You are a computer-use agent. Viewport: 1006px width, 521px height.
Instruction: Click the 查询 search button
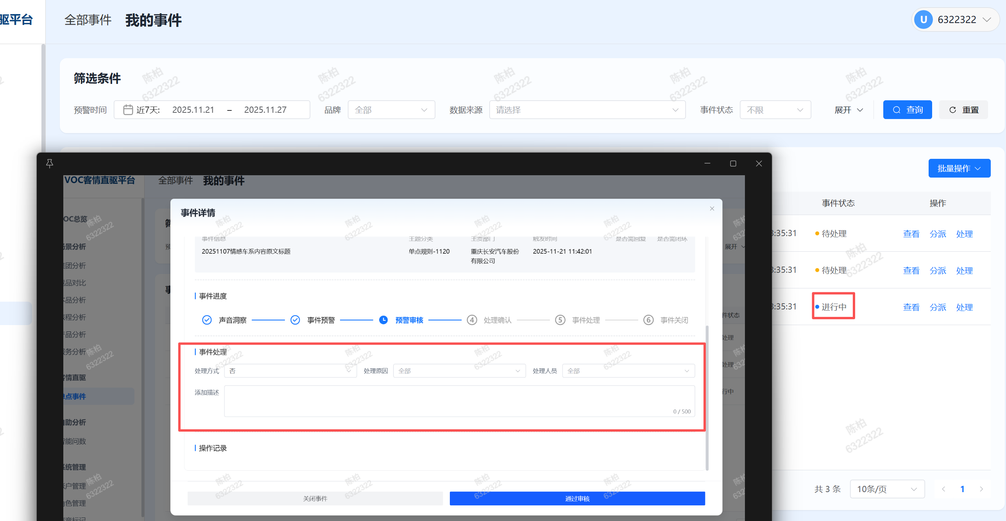pyautogui.click(x=907, y=110)
